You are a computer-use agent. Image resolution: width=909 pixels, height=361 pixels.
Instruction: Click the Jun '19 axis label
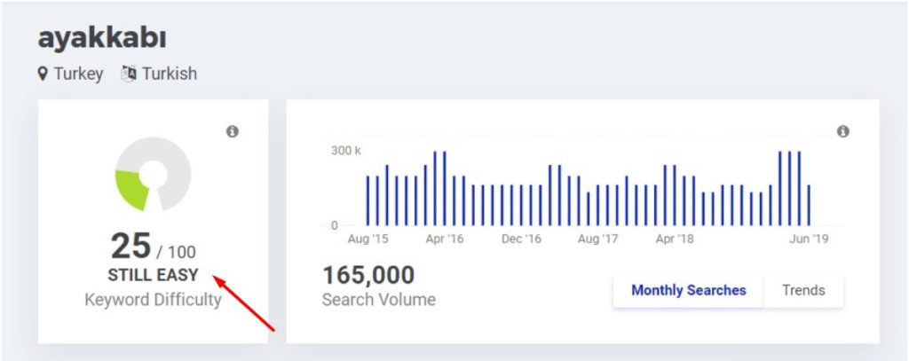click(x=807, y=239)
